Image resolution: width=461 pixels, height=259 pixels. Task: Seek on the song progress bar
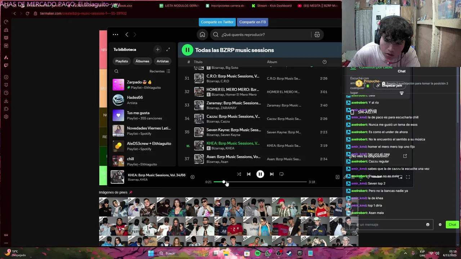click(x=260, y=182)
